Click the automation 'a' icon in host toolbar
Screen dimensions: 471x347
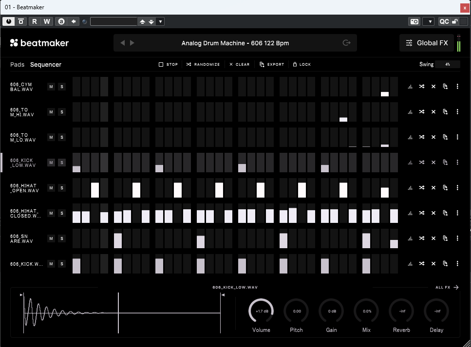tap(61, 21)
